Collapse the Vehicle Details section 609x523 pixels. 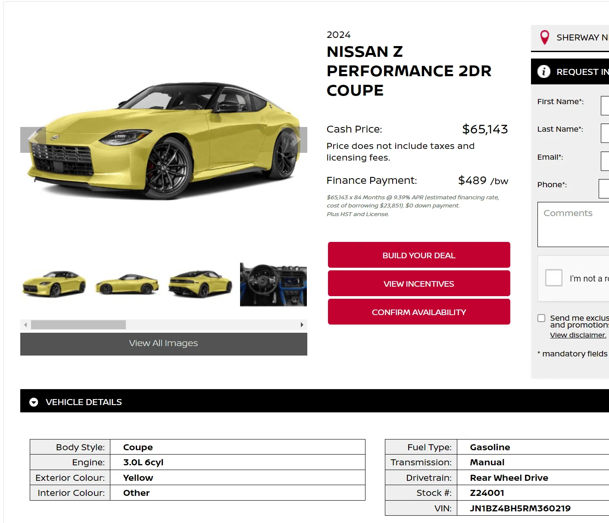[x=34, y=402]
